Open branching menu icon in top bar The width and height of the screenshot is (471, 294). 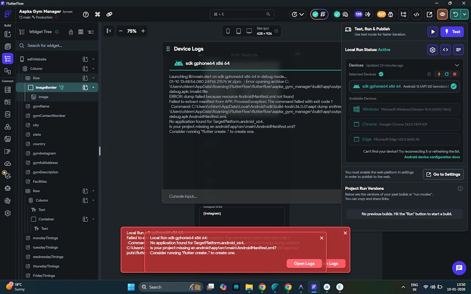click(x=404, y=15)
